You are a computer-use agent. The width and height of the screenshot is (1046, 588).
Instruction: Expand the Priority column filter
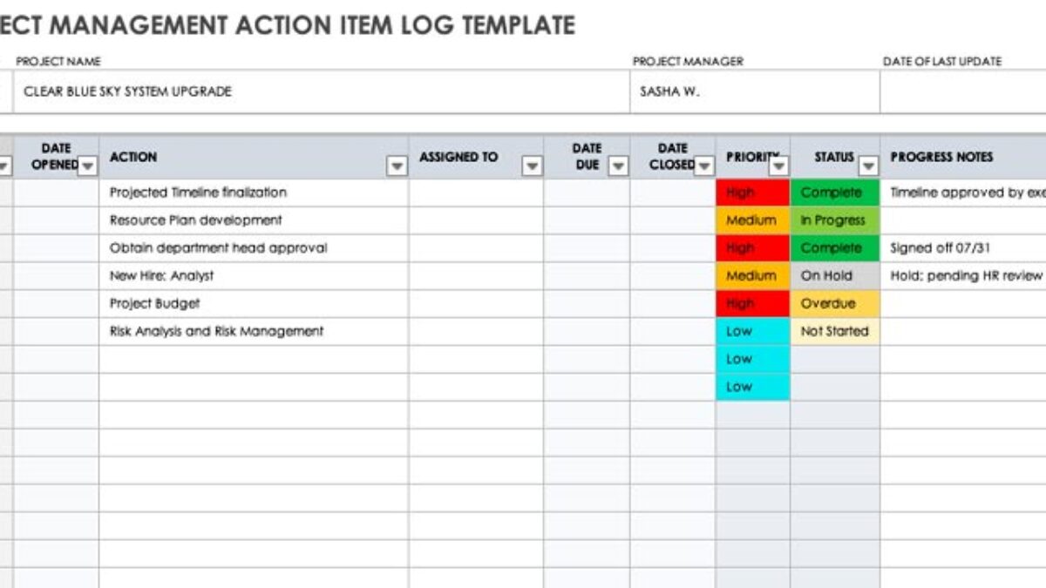pos(778,166)
